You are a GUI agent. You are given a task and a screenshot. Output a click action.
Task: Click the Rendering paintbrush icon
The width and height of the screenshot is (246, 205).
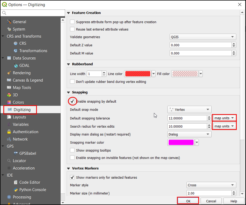point(9,73)
